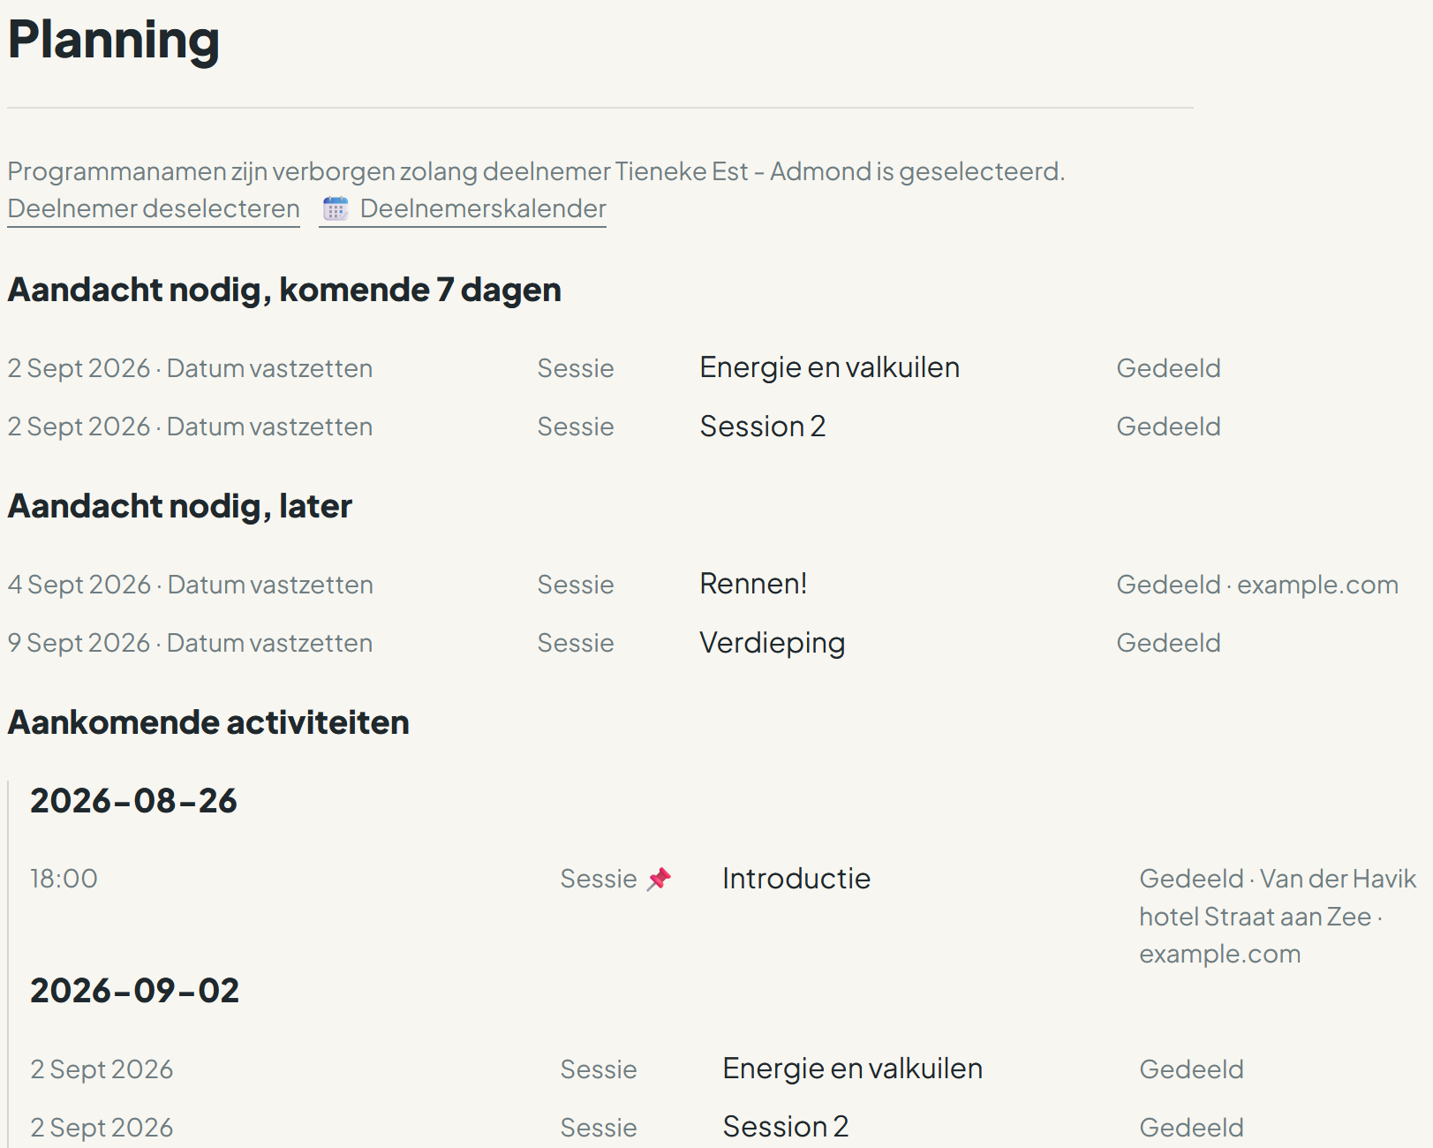Screen dimensions: 1433x1148
Task: Open the Rennen! session
Action: point(753,584)
